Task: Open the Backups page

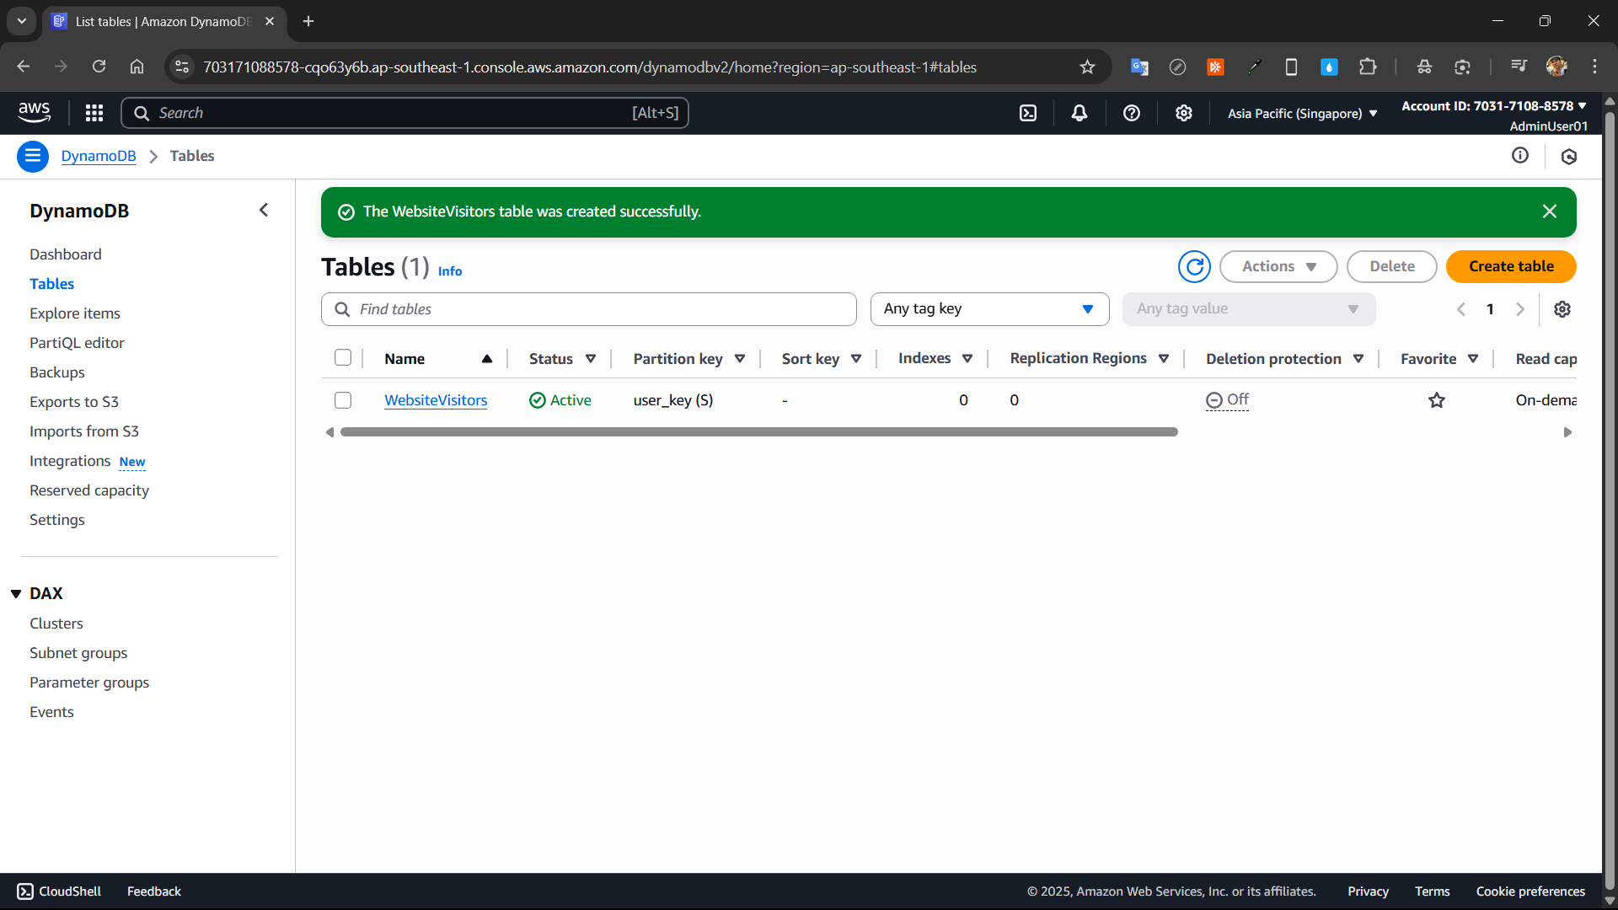Action: (57, 372)
